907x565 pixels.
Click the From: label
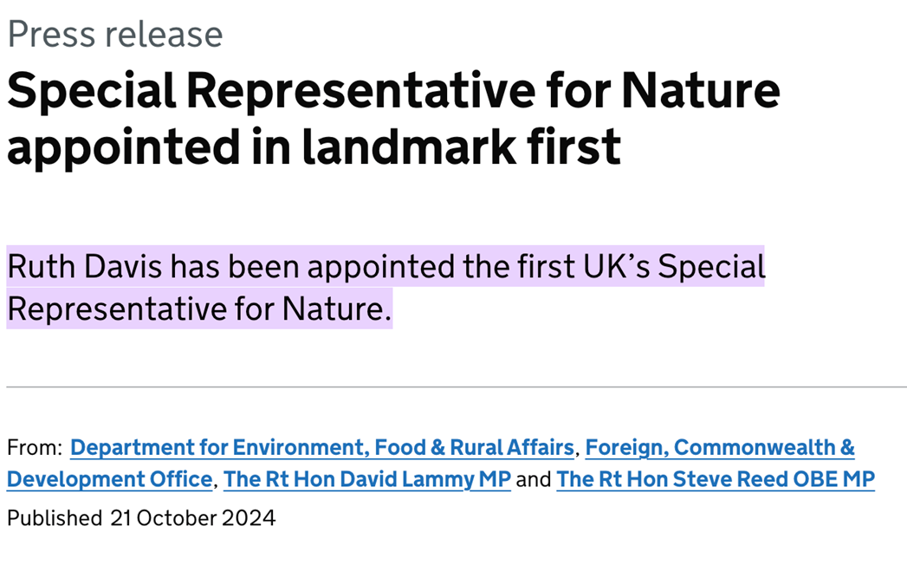point(35,447)
